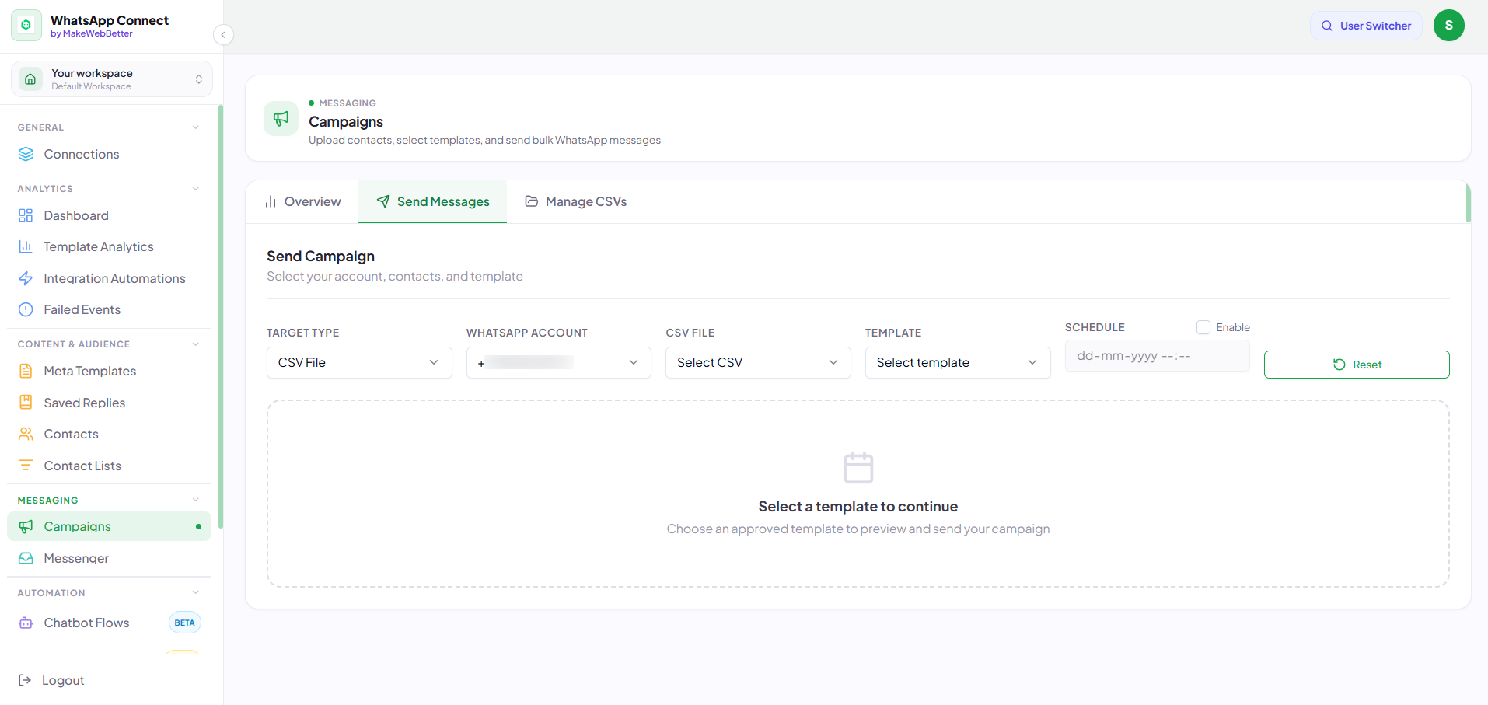Click the BETA badge next to Chatbot Flows
This screenshot has height=705, width=1488.
tap(185, 623)
